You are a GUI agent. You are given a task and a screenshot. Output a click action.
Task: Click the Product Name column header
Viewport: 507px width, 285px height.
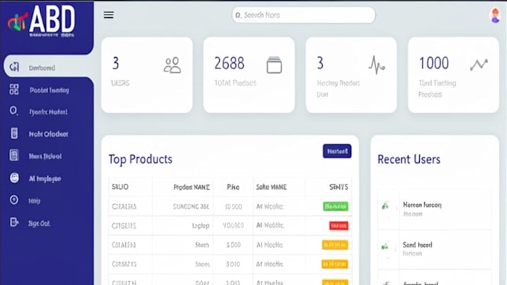pyautogui.click(x=192, y=188)
